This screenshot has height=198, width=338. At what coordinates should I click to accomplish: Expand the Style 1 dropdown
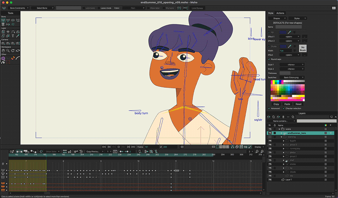(291, 65)
